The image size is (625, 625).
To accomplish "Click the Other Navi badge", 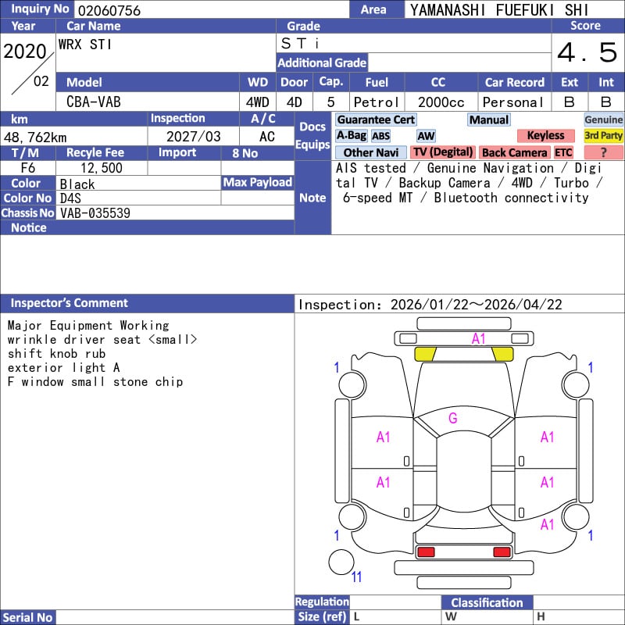I will click(x=370, y=152).
